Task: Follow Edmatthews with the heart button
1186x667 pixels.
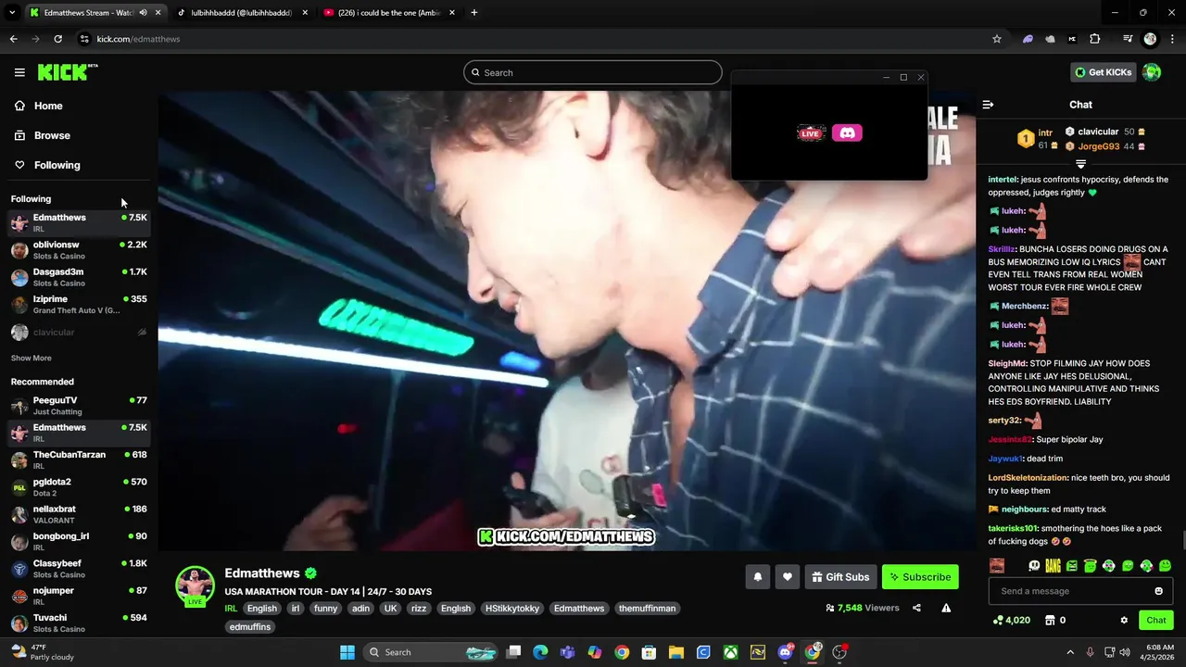Action: (x=788, y=577)
